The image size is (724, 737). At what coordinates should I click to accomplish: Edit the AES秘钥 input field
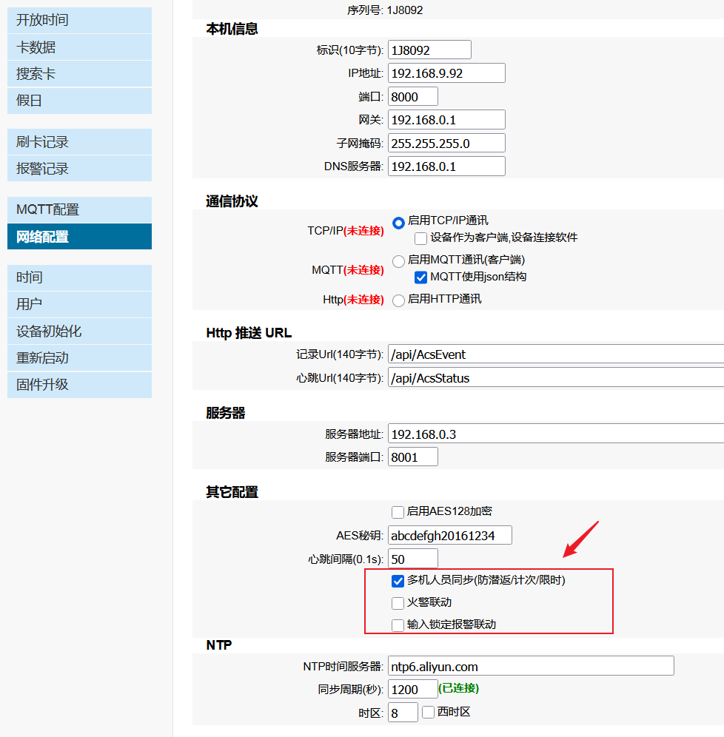[x=450, y=535]
